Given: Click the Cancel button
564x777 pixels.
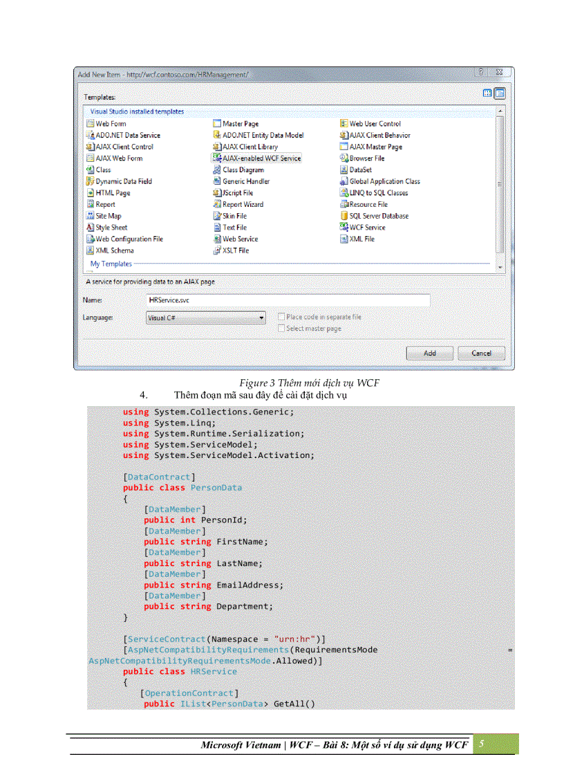Looking at the screenshot, I should [481, 353].
